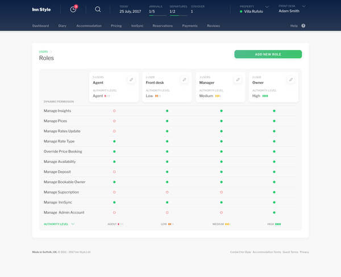Viewport: 341px width, 277px height.
Task: Edit the Manager role pencil icon
Action: tap(238, 79)
